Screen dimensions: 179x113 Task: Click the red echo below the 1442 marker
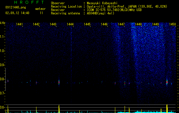coord(36,83)
